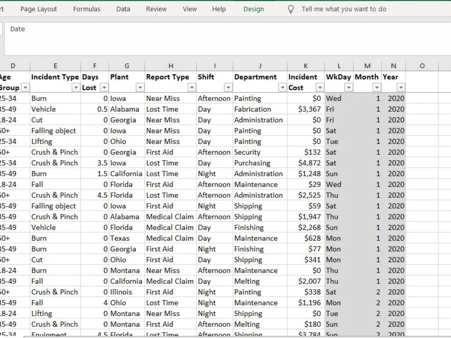The height and width of the screenshot is (338, 451).
Task: Select the cell containing $1,947
Action: (x=306, y=217)
